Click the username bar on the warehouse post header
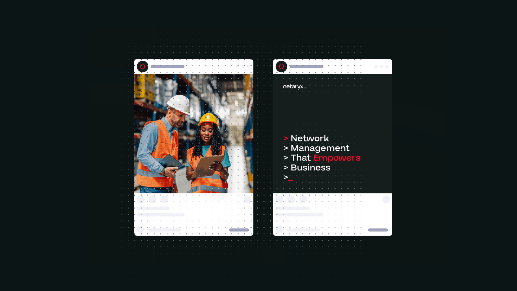The height and width of the screenshot is (291, 517). tap(168, 67)
